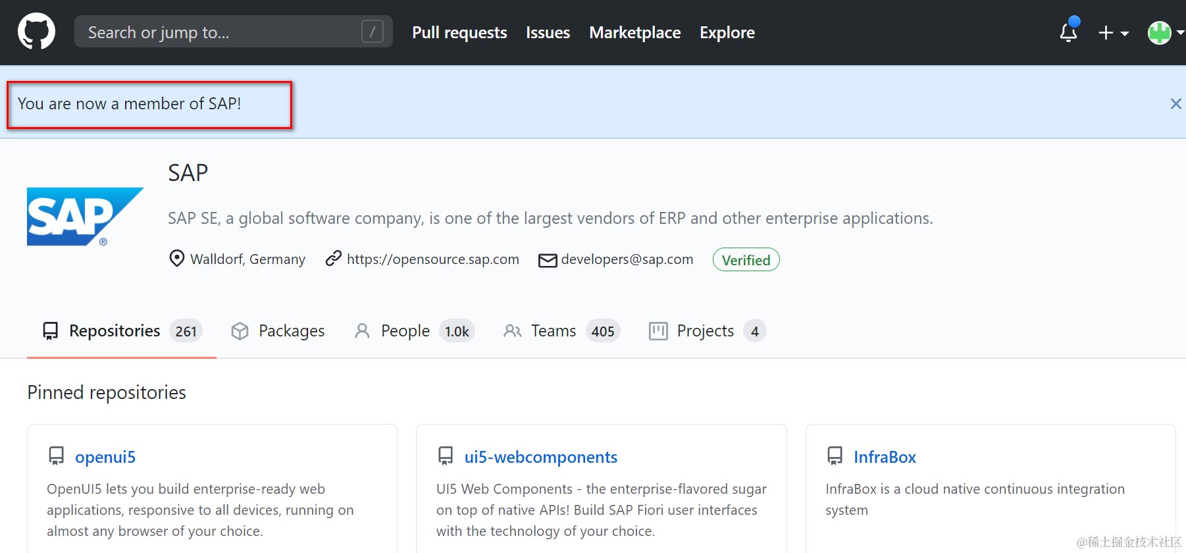Expand the plus create-new dropdown

point(1113,32)
